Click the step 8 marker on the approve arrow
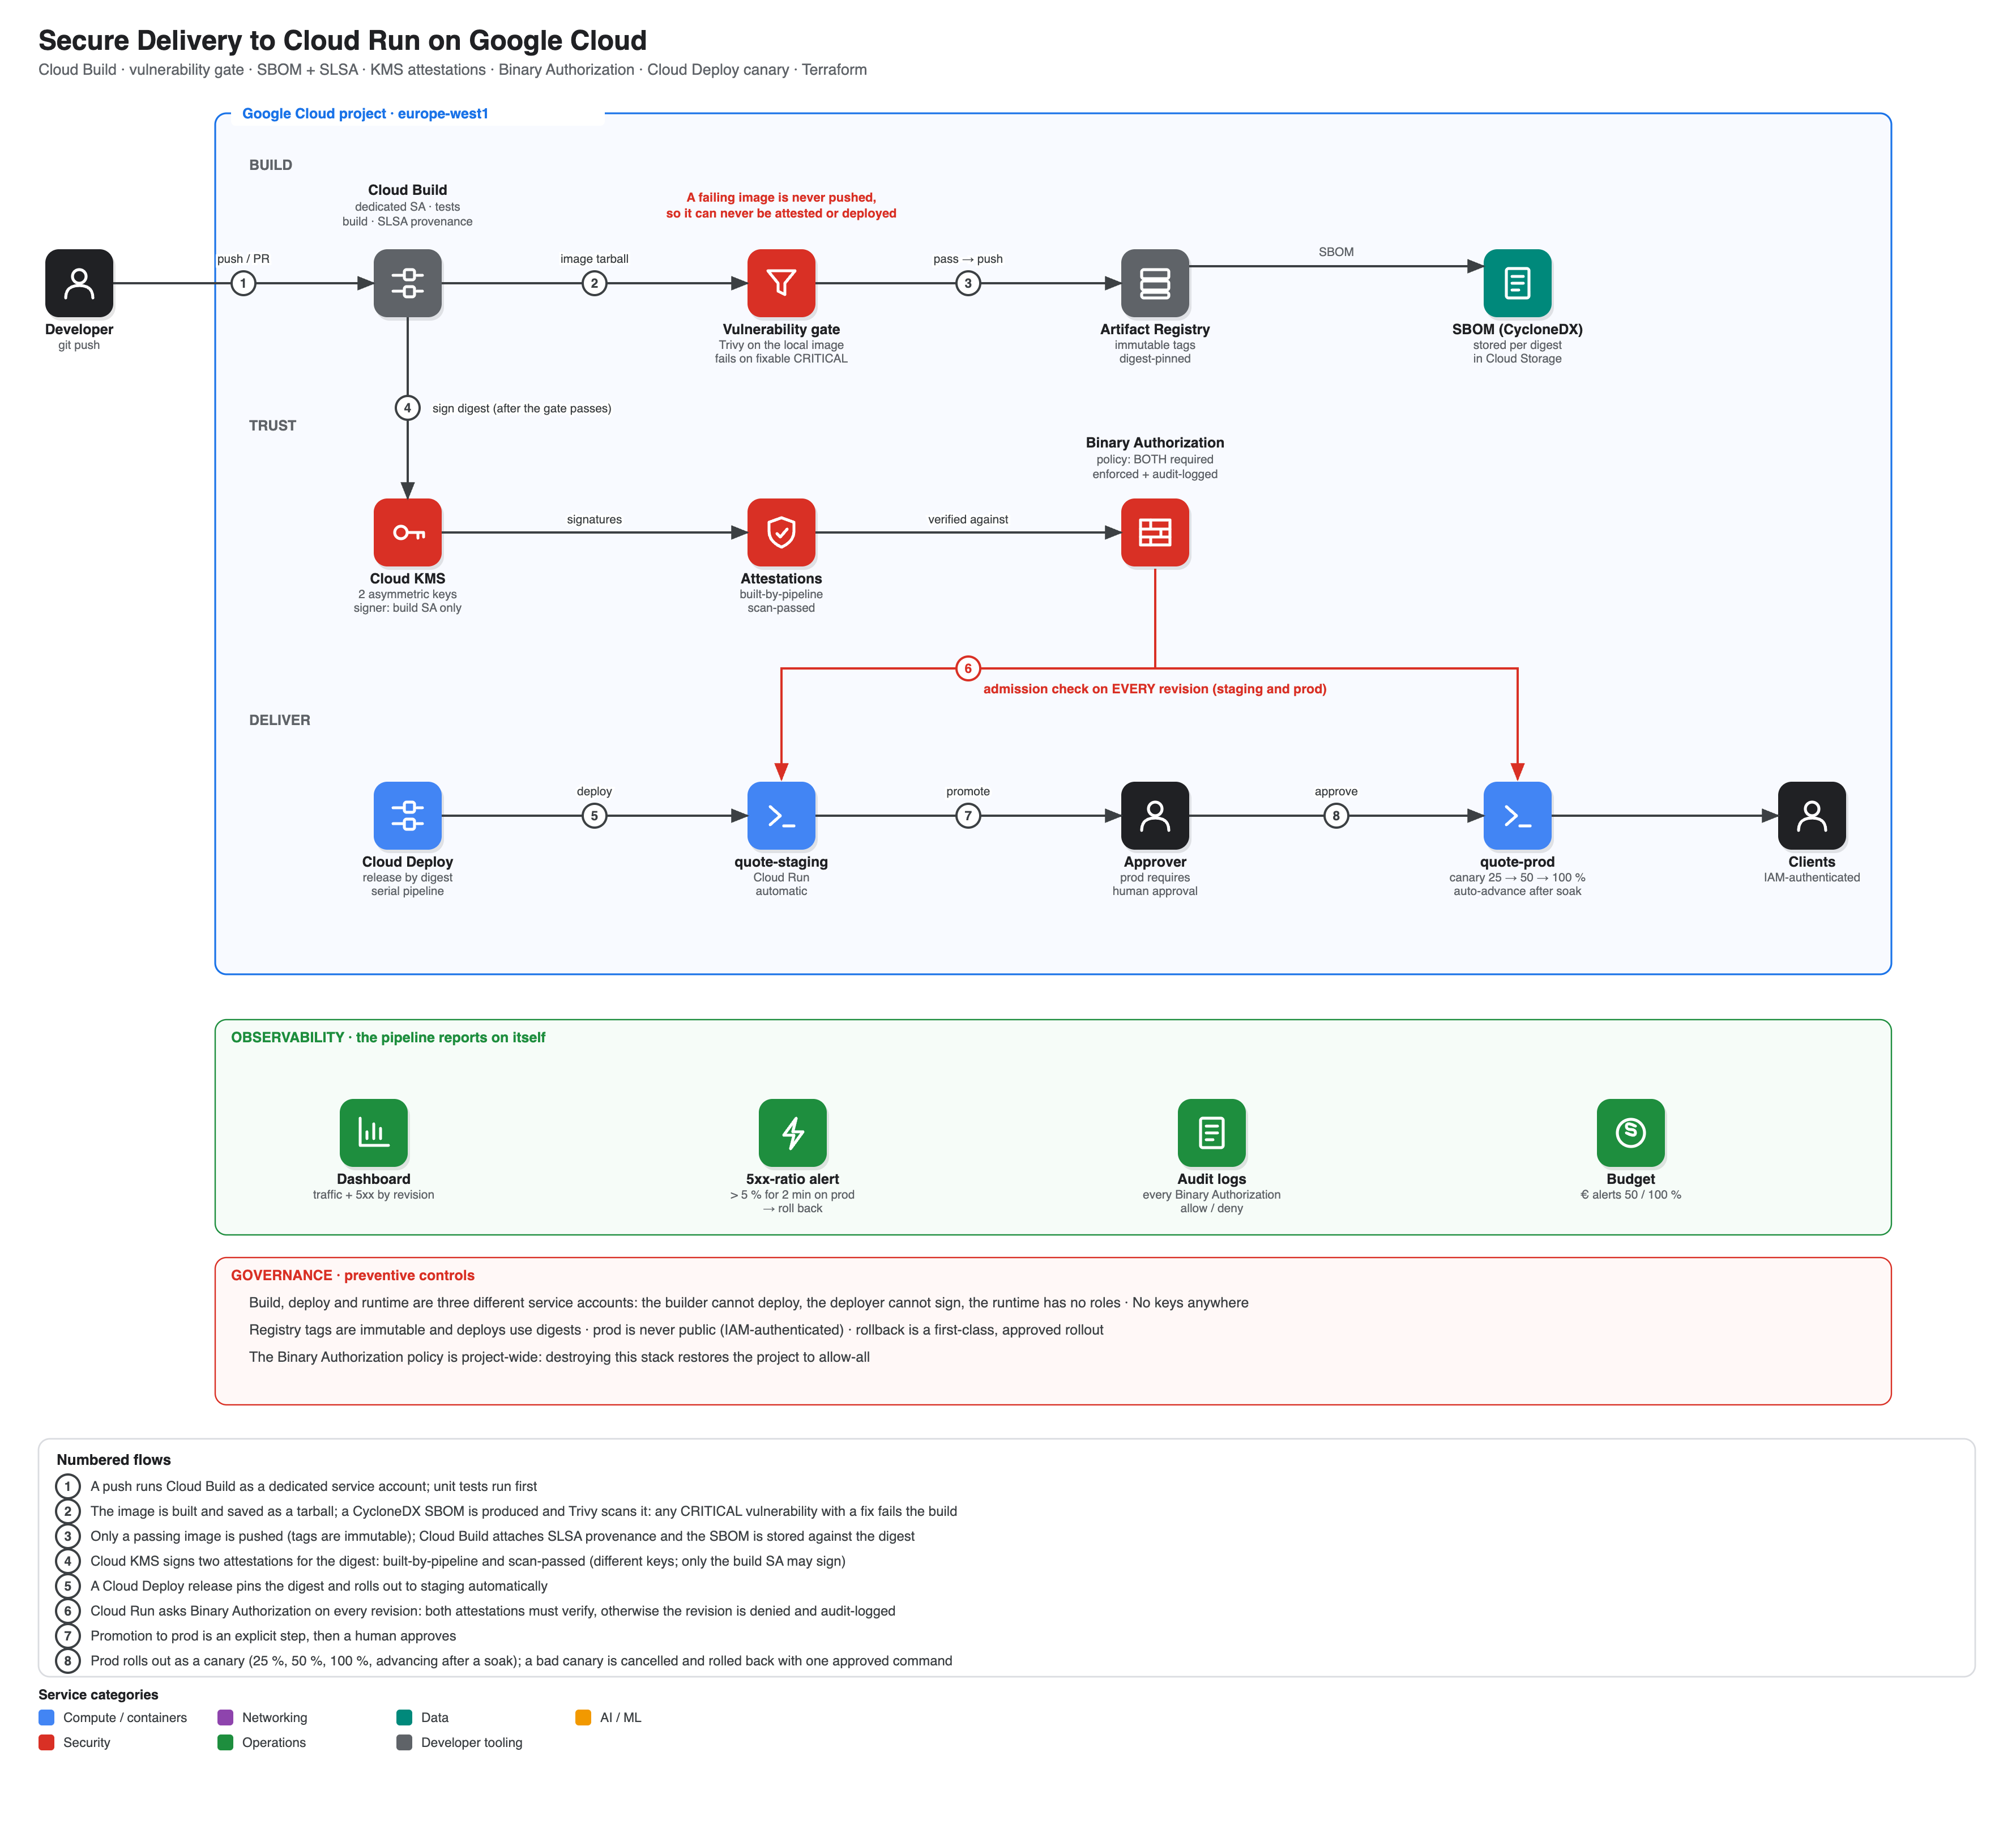Image resolution: width=2016 pixels, height=1824 pixels. [x=1335, y=816]
